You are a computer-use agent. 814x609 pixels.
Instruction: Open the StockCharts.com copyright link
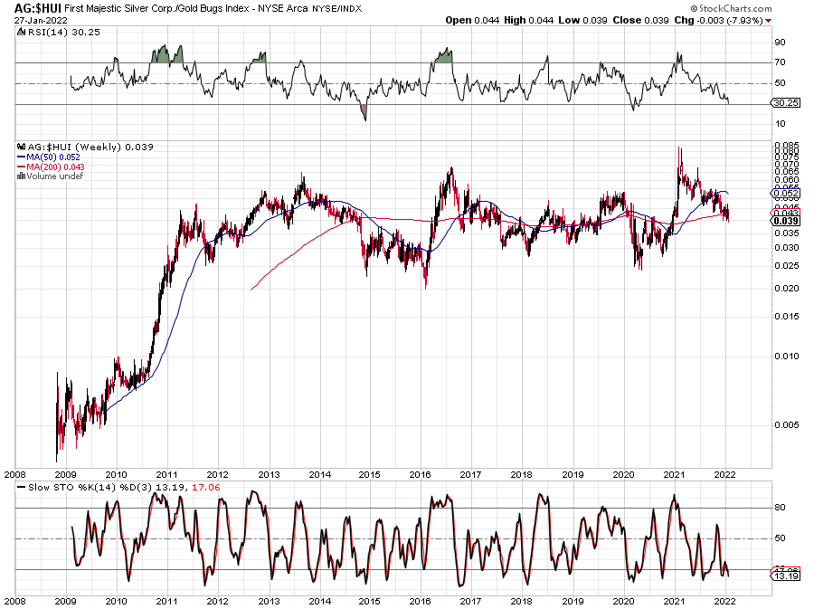point(731,8)
